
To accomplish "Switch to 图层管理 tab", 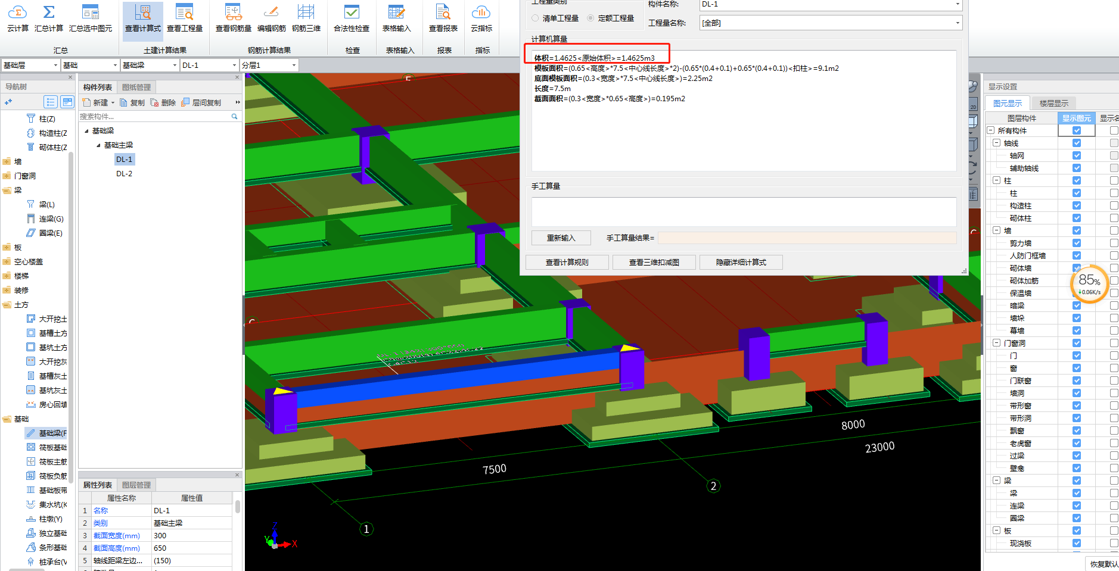I will 136,485.
